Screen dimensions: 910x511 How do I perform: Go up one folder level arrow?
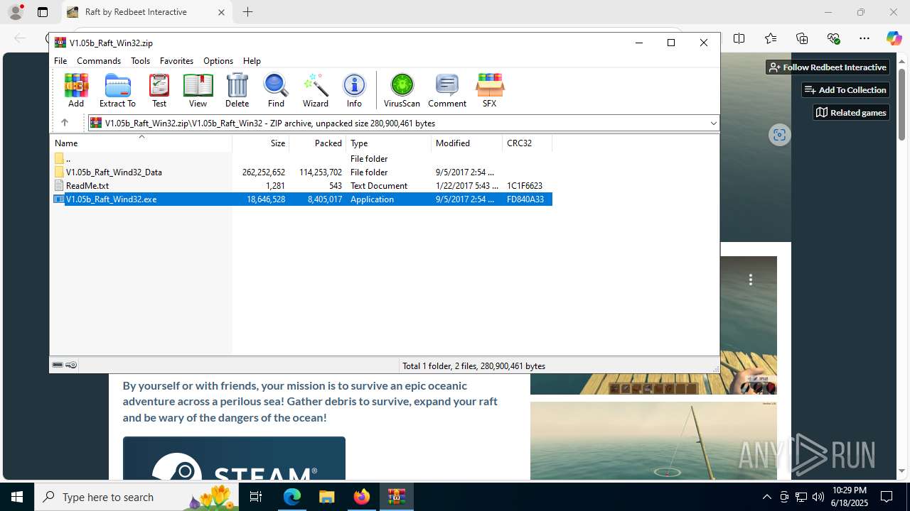tap(64, 123)
